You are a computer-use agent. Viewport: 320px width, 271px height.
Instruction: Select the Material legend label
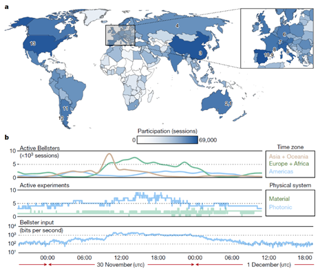279,199
